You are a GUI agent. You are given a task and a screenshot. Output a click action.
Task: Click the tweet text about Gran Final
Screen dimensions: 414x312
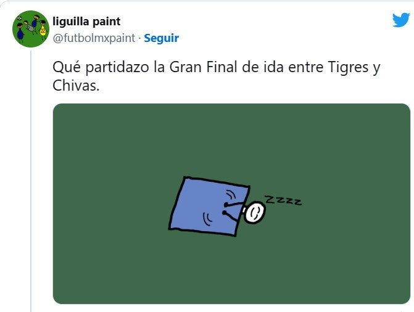(x=216, y=76)
